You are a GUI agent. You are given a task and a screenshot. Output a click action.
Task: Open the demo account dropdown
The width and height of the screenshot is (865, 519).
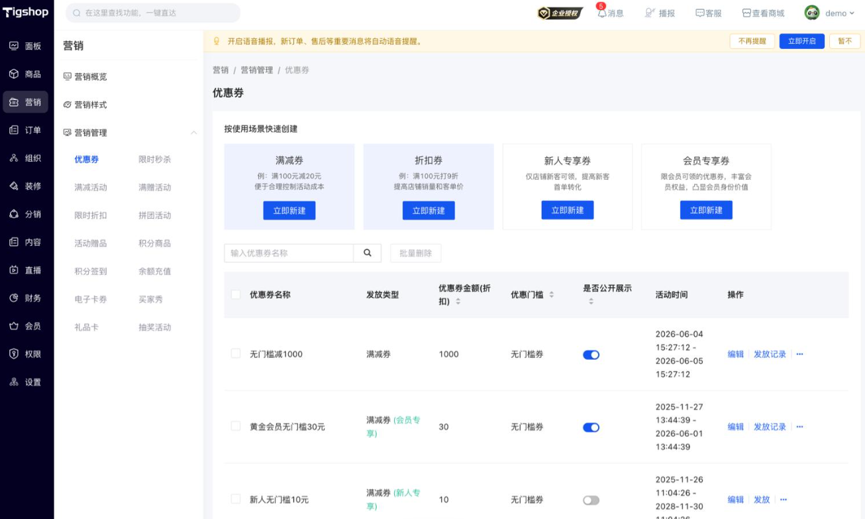tap(839, 13)
